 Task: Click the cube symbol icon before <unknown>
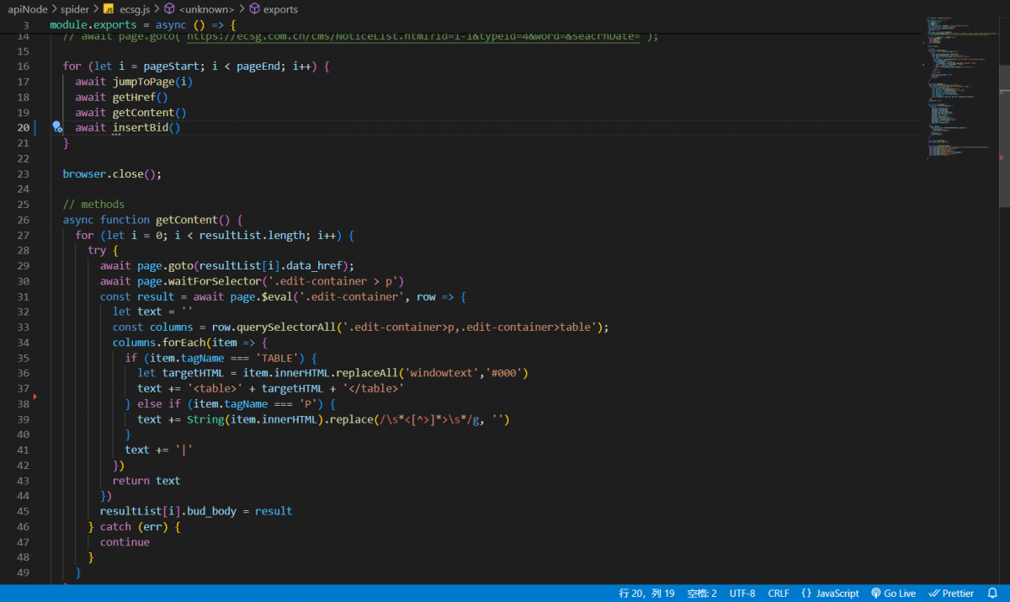(x=169, y=9)
